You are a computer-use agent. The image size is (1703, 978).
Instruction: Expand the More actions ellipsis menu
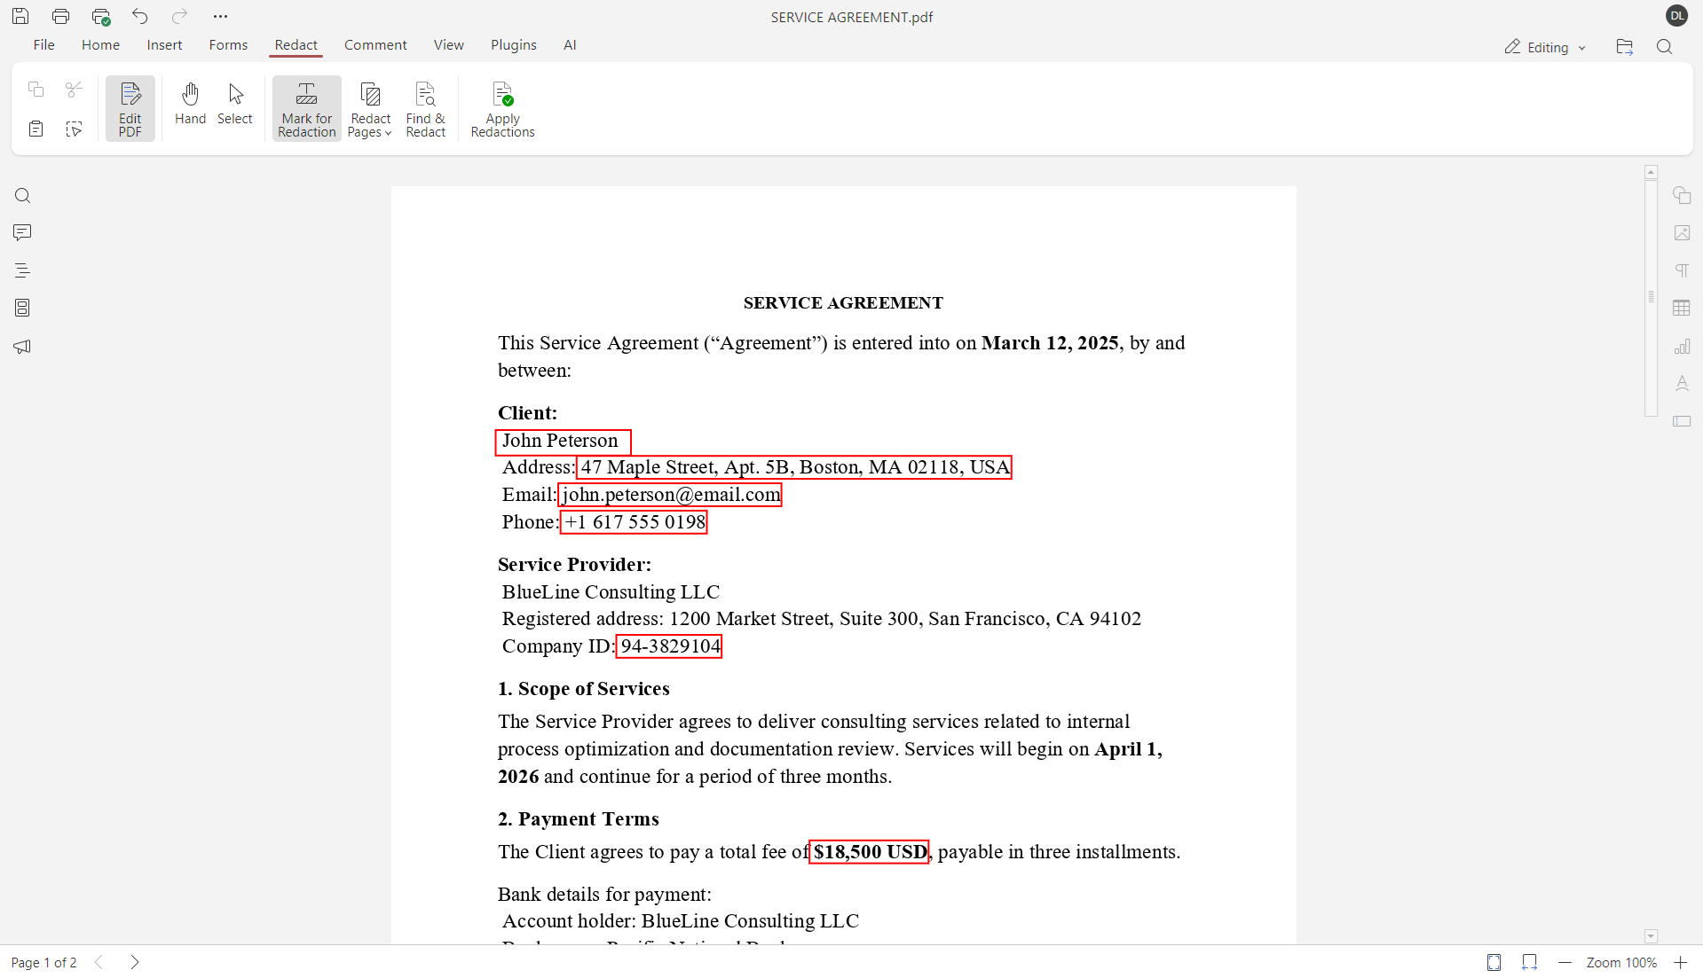tap(220, 16)
